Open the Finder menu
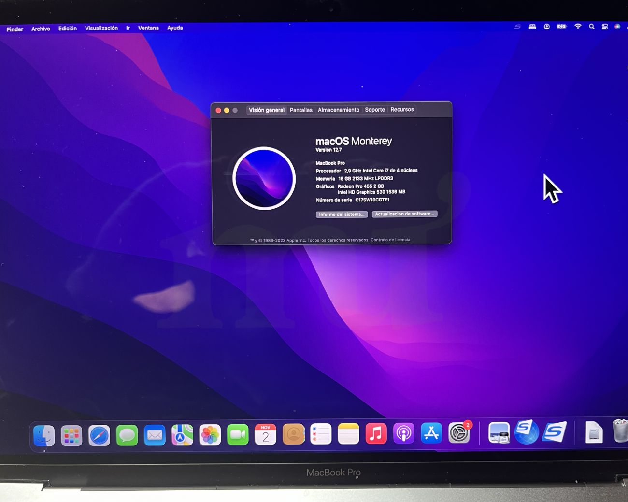The width and height of the screenshot is (628, 502). click(x=15, y=29)
